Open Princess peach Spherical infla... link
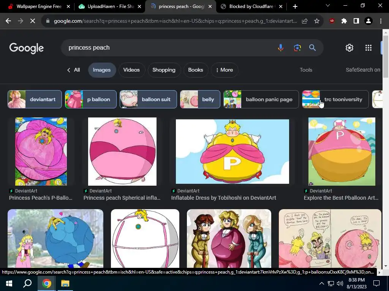Screen dimensions: 389x291 coord(122,198)
